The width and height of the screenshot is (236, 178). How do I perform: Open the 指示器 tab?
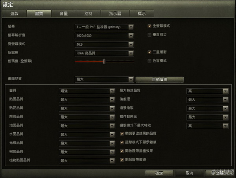coord(115,13)
